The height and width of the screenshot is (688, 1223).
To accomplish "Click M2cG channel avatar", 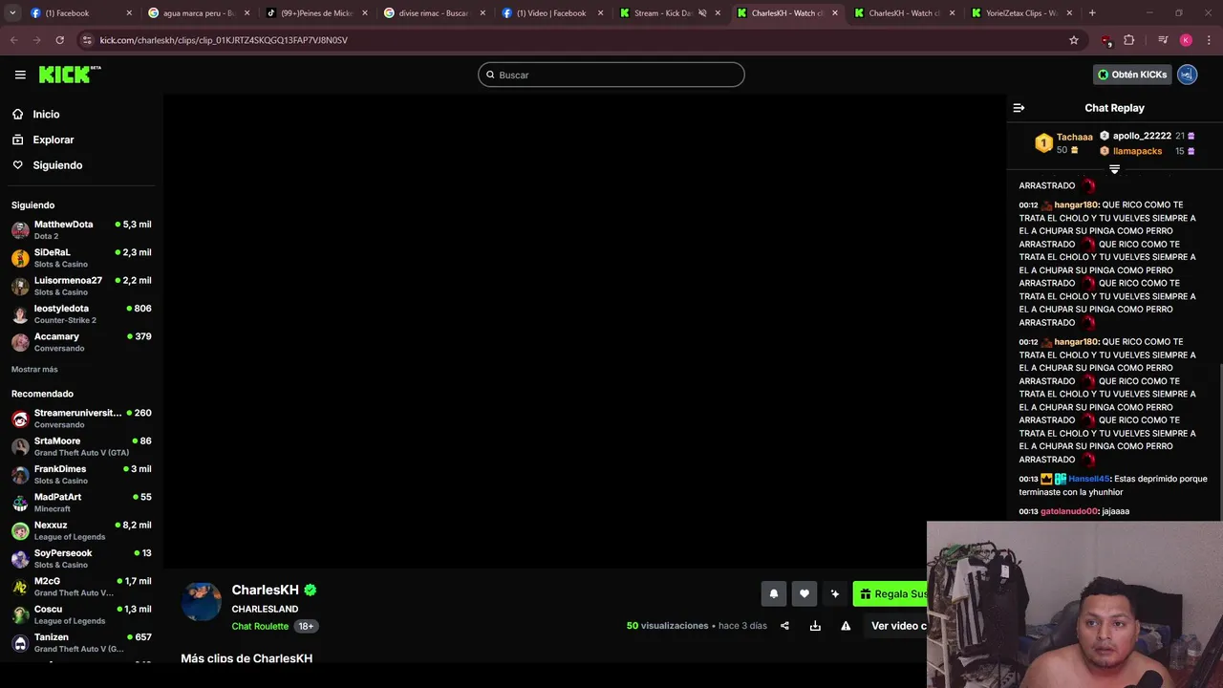I will tap(20, 587).
